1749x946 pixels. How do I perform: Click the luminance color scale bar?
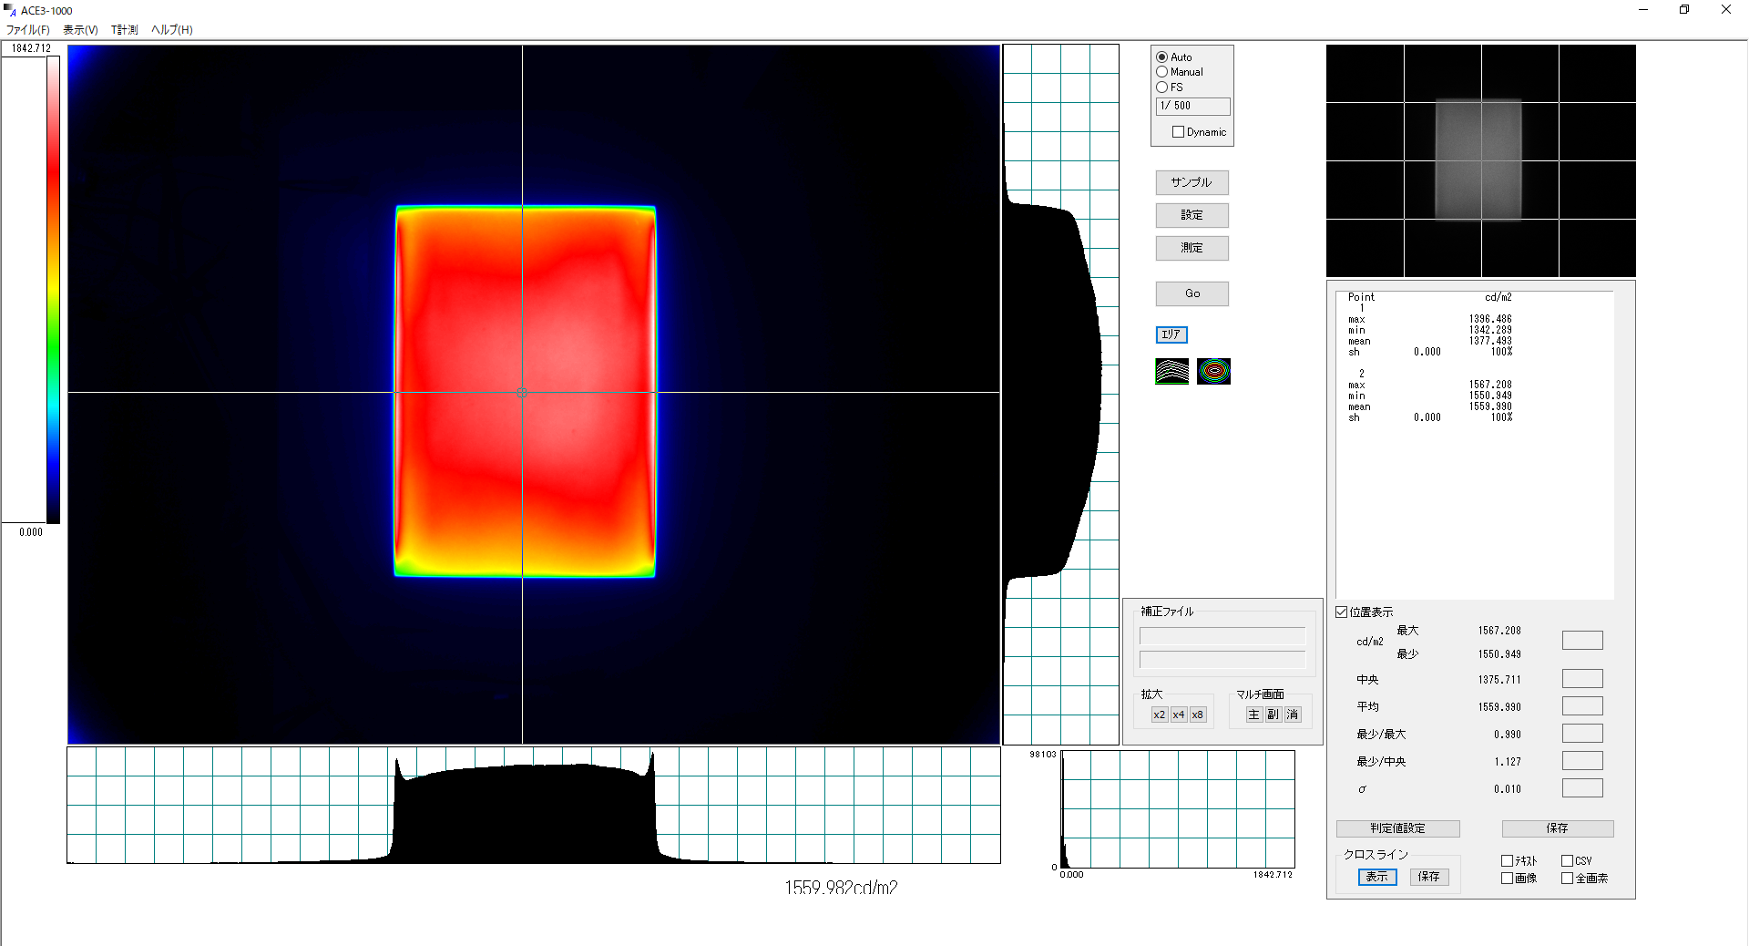click(54, 290)
